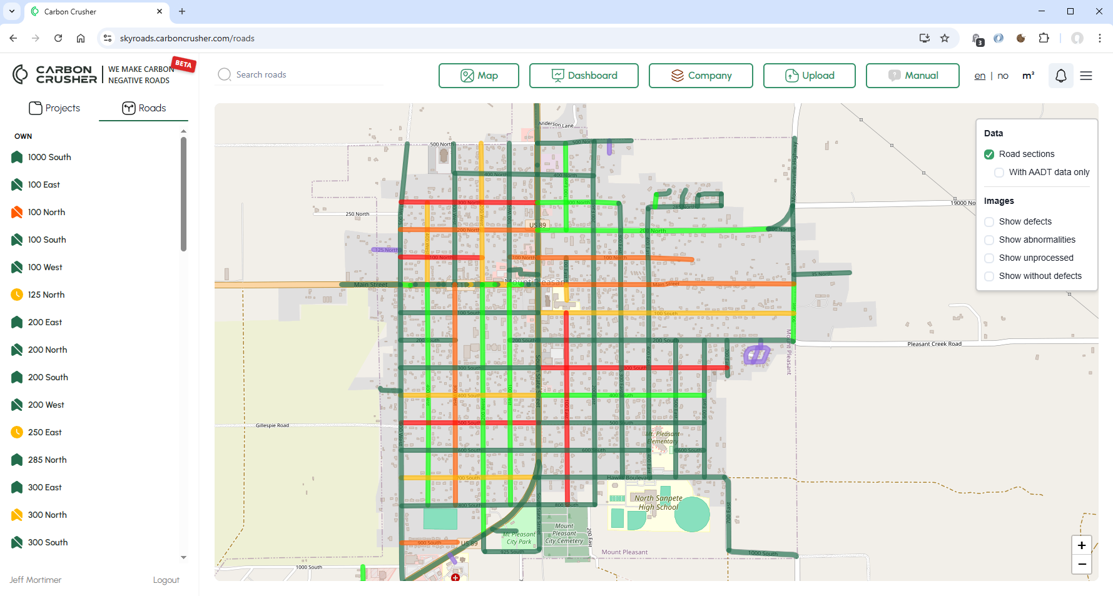Open the notifications bell

[x=1061, y=76]
